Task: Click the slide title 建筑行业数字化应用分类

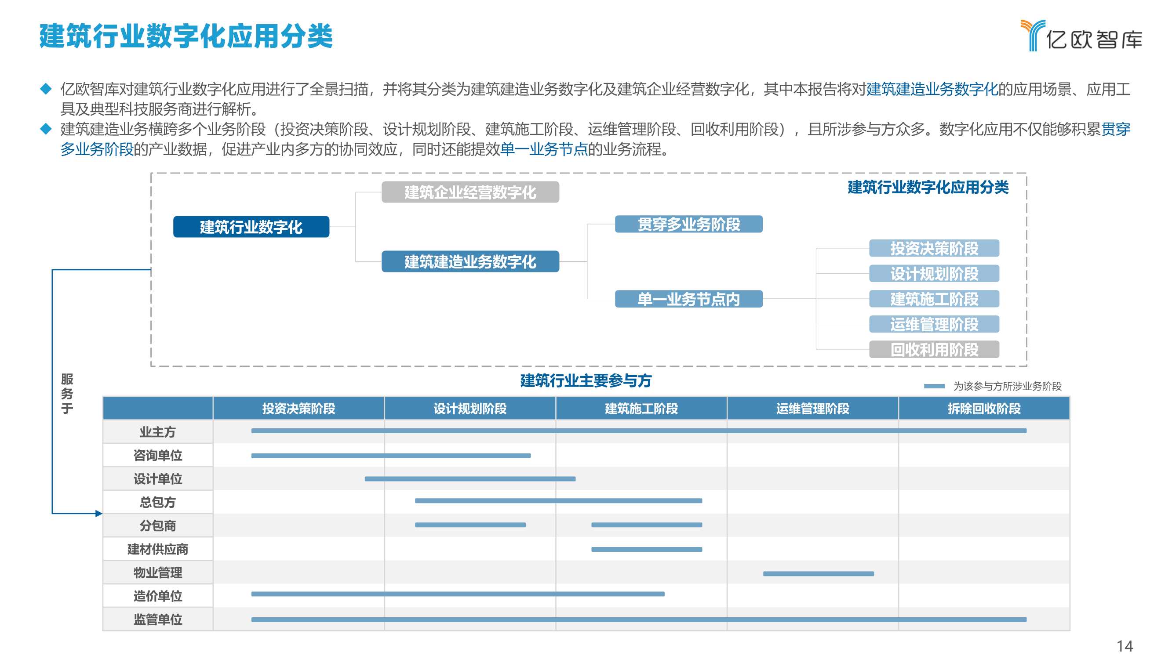Action: [186, 36]
